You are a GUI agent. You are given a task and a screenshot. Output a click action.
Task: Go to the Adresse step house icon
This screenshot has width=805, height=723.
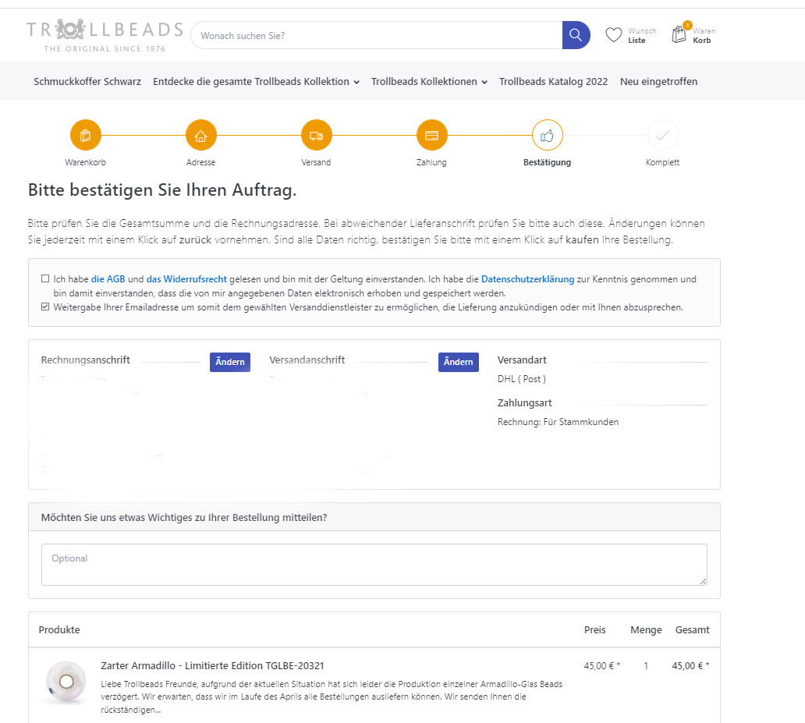tap(200, 135)
